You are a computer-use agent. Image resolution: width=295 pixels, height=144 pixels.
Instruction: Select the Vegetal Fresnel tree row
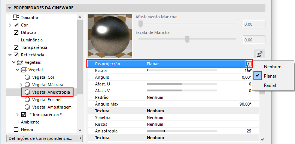(42, 100)
